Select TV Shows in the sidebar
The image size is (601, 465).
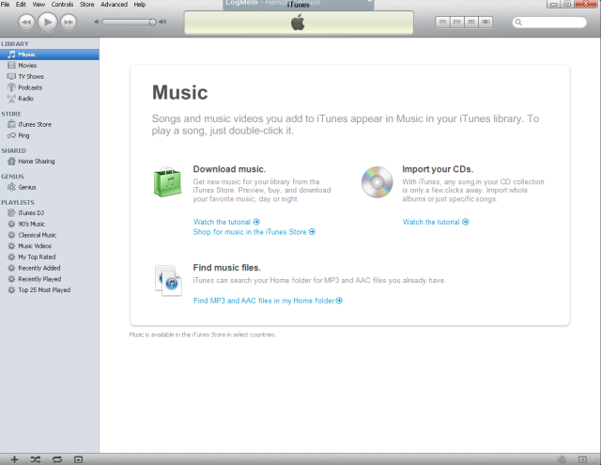click(50, 77)
